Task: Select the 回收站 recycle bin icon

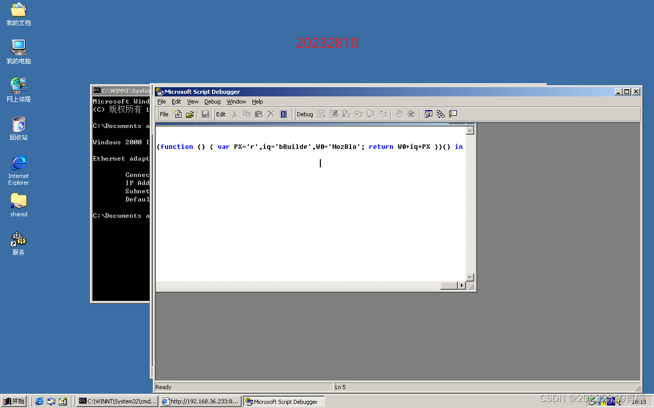Action: pos(18,129)
